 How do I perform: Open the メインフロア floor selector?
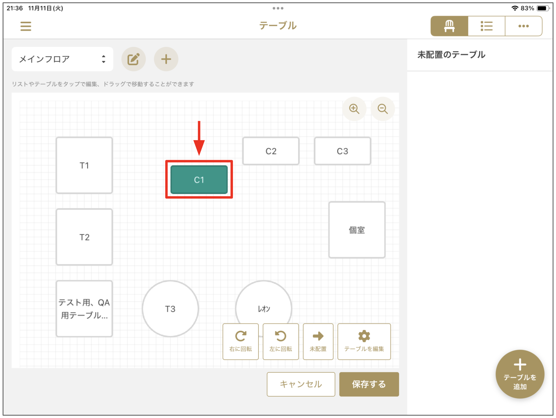[x=62, y=59]
